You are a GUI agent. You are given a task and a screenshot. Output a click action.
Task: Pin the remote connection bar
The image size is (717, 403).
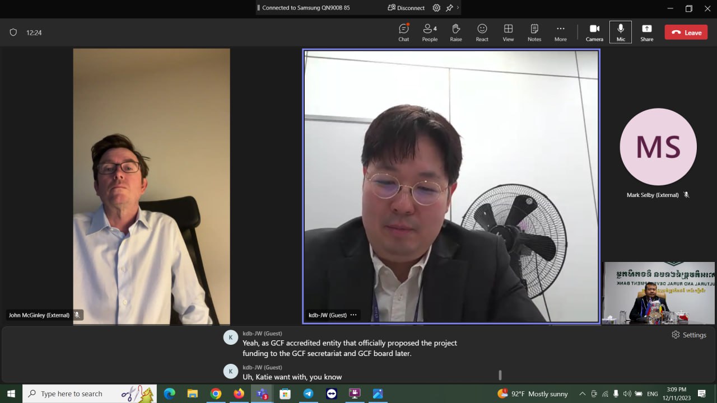click(x=449, y=8)
